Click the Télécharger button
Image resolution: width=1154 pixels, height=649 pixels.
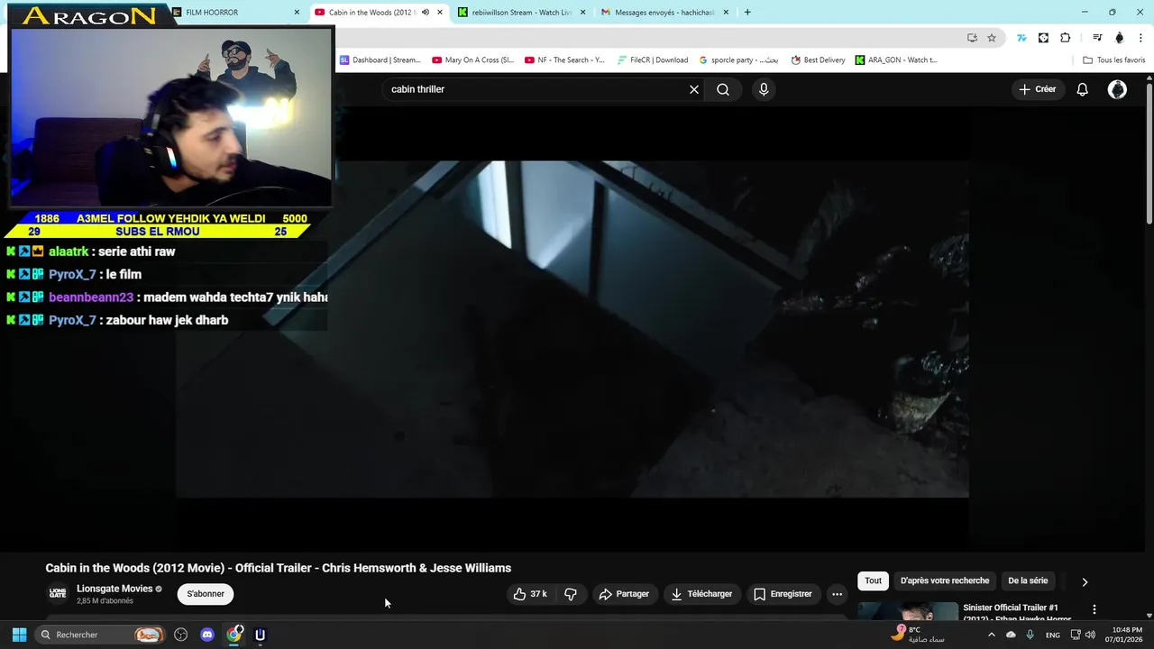coord(701,594)
